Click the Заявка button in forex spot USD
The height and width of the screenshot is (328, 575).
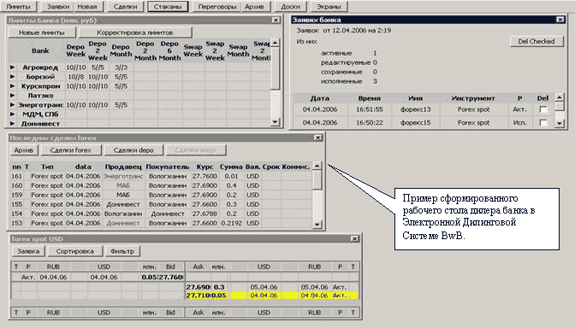(x=28, y=251)
